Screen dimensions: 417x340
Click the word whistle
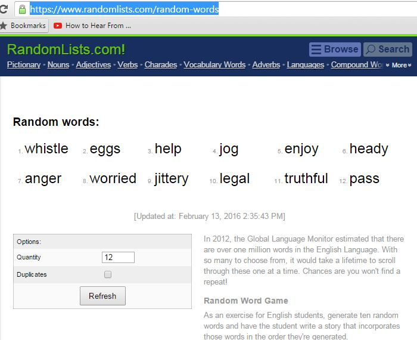pos(46,149)
